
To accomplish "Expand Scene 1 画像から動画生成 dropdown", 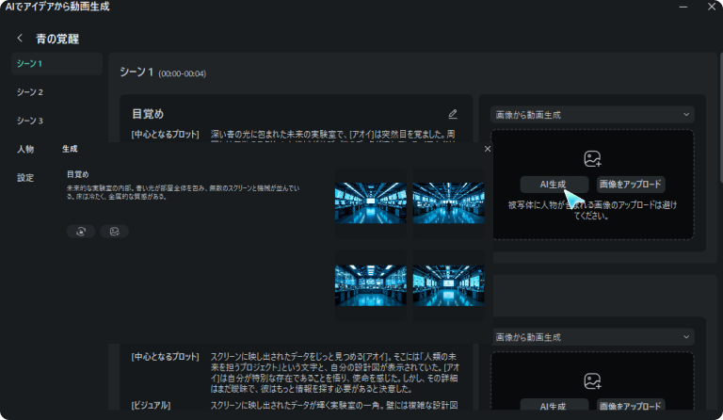I will tap(592, 115).
